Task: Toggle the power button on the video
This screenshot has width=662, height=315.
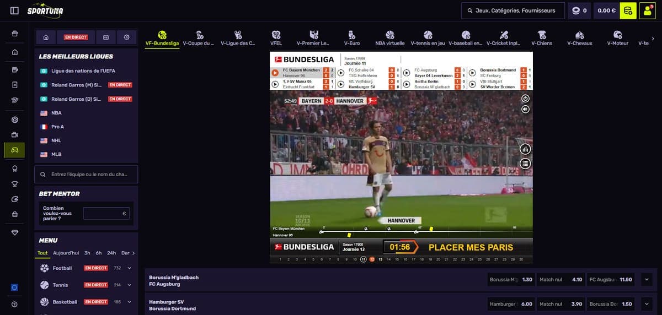Action: (x=525, y=99)
